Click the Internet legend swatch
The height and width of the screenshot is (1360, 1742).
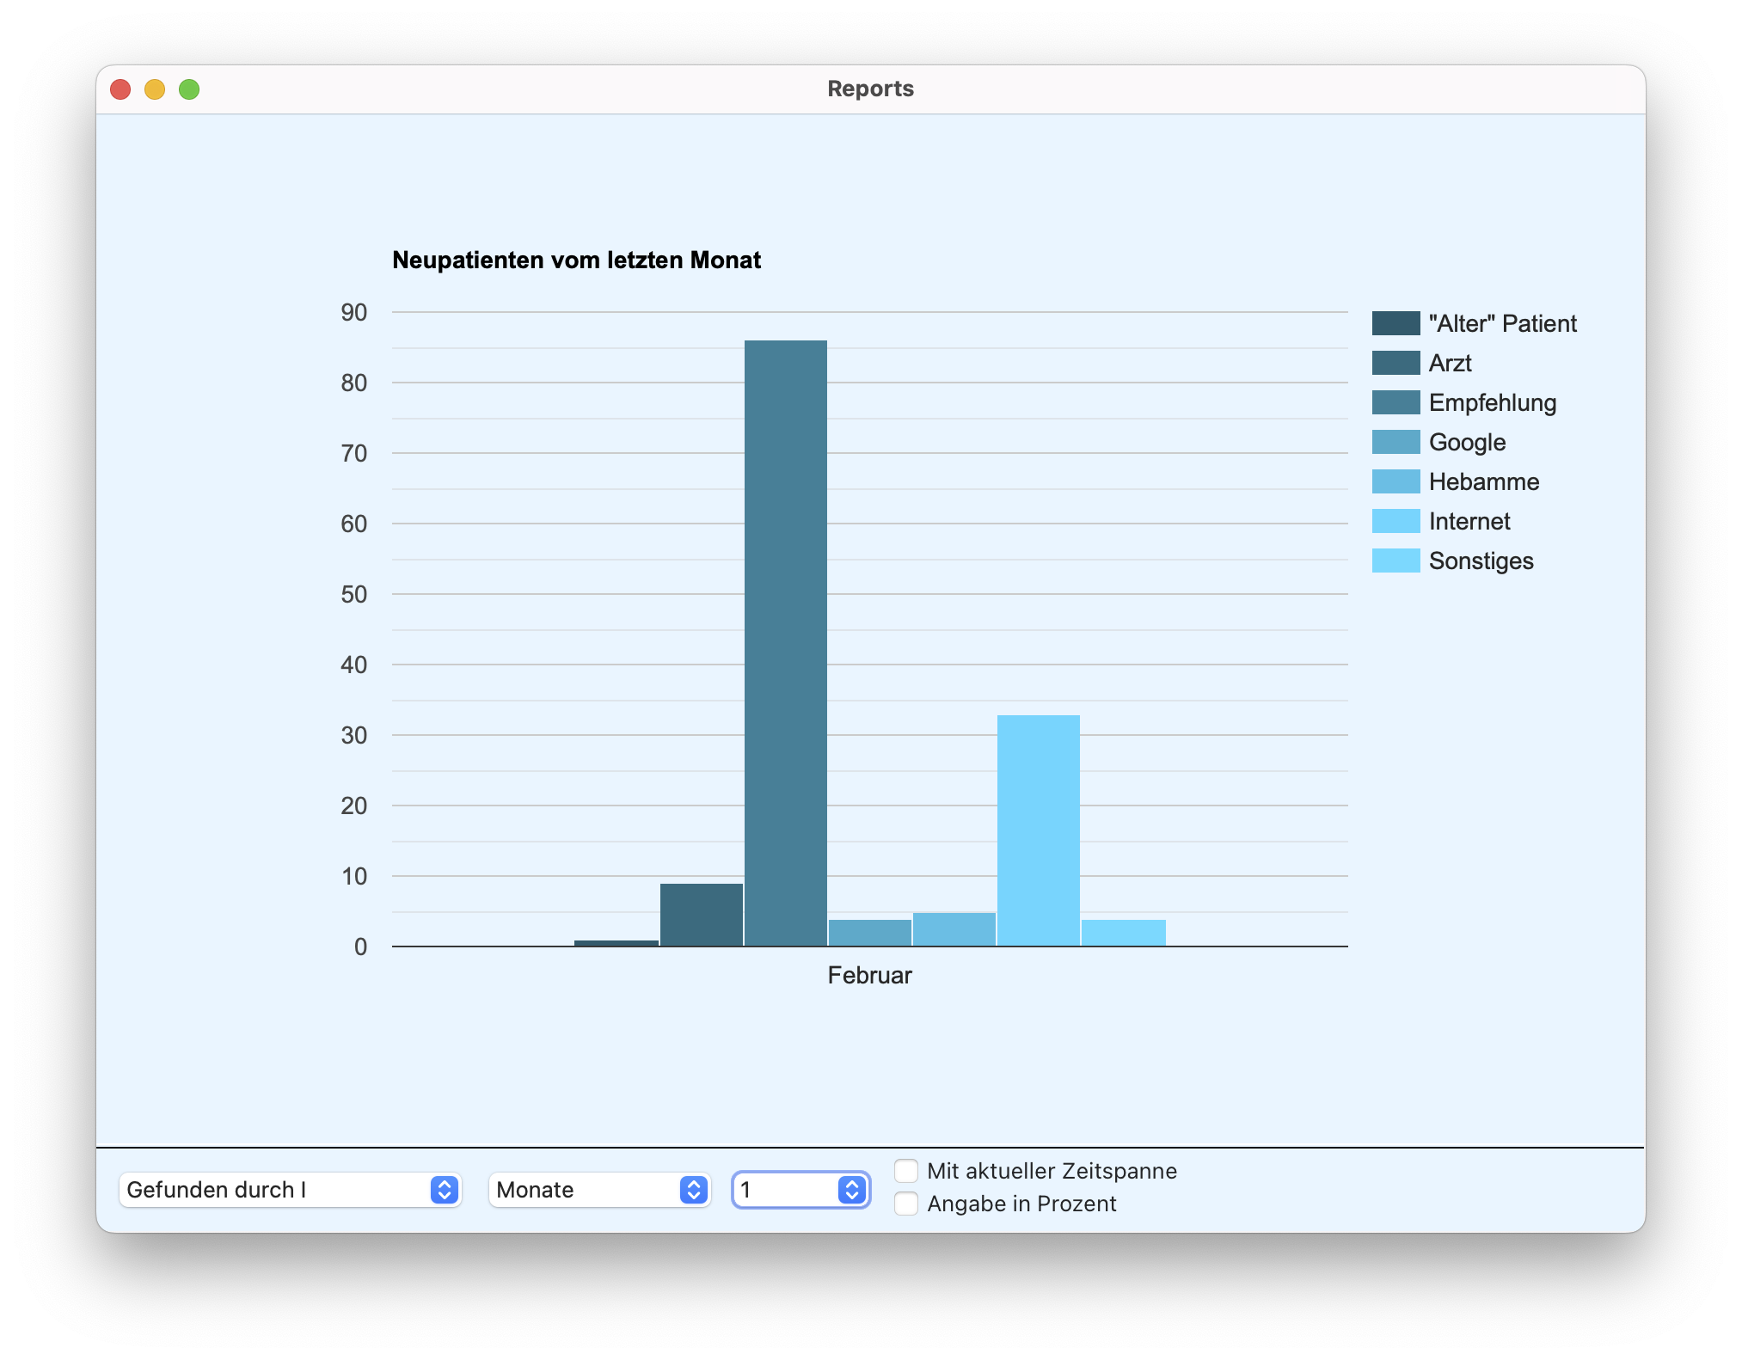coord(1395,521)
